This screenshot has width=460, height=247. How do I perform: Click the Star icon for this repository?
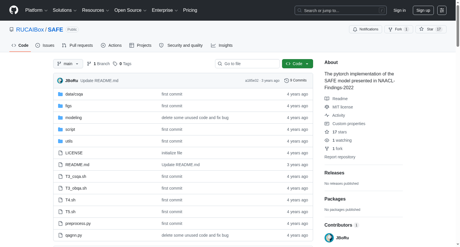[421, 29]
